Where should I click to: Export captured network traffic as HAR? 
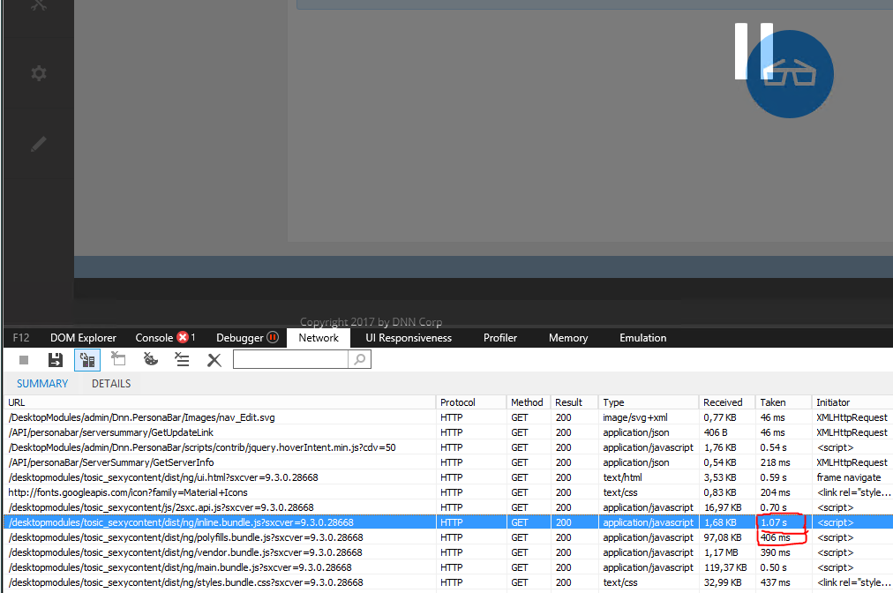55,359
